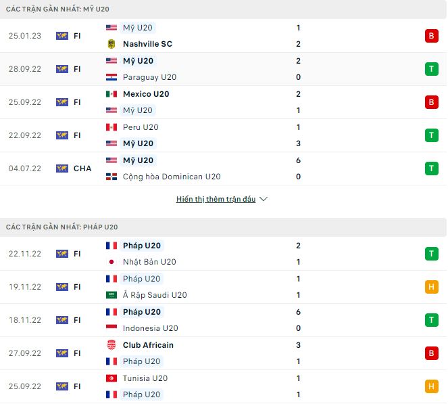Click the Tunisia U20 flag icon
Image resolution: width=448 pixels, height=404 pixels.
[111, 378]
